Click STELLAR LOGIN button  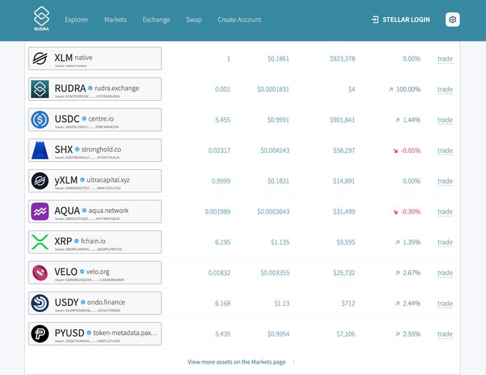(400, 20)
